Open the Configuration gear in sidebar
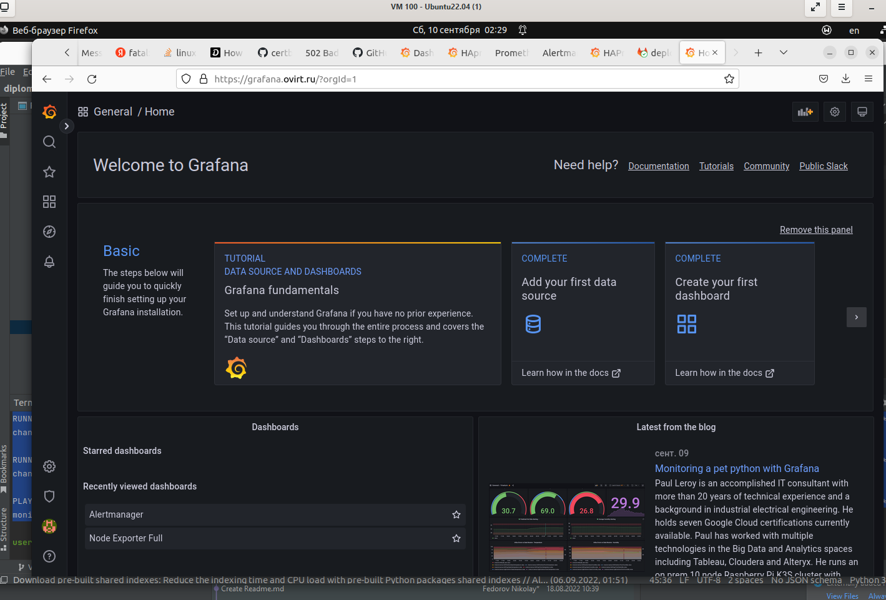The height and width of the screenshot is (600, 886). point(49,466)
